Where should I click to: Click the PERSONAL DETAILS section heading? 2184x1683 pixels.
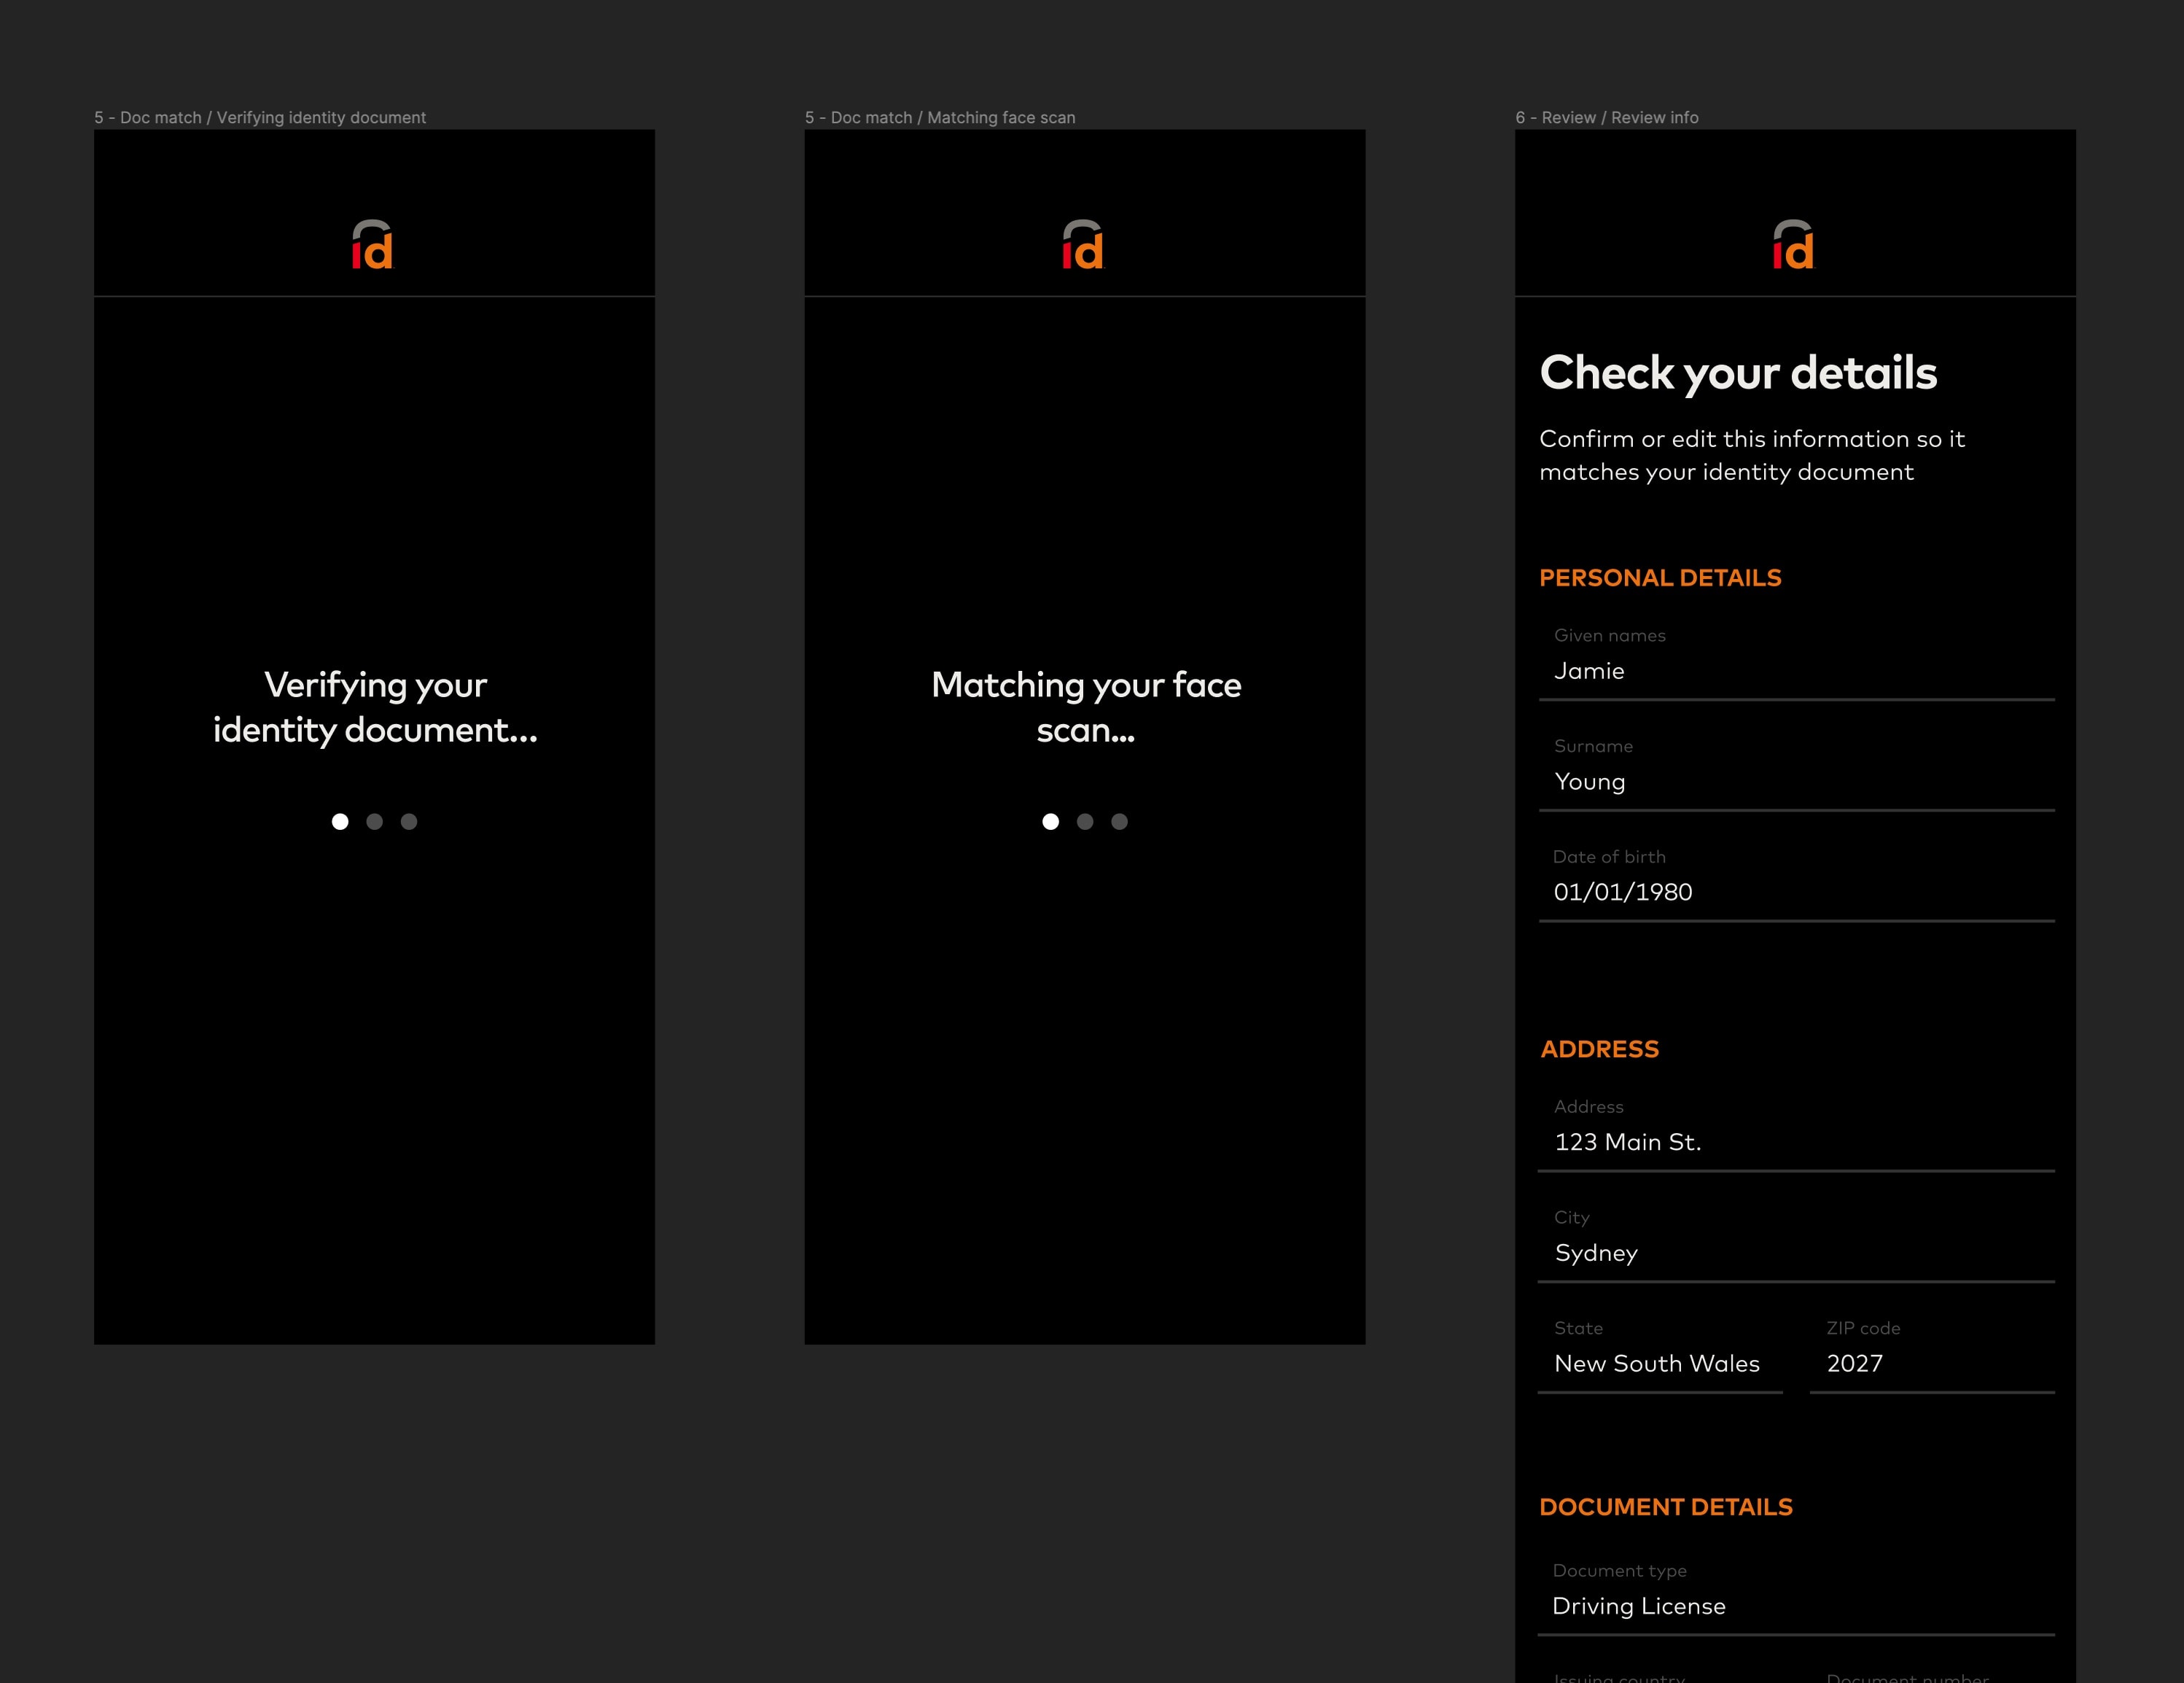(x=1660, y=578)
